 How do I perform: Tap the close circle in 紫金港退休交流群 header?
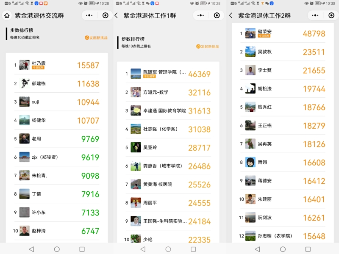coord(106,16)
